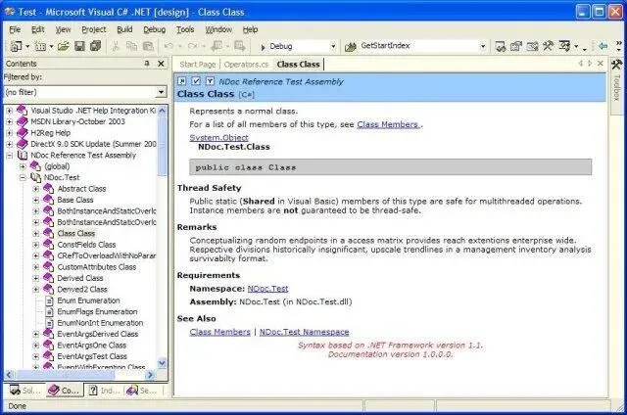Click the blue back arrow toolbar icon

pos(603,46)
